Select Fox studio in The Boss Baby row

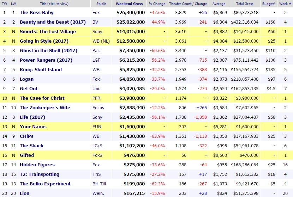tap(96, 12)
